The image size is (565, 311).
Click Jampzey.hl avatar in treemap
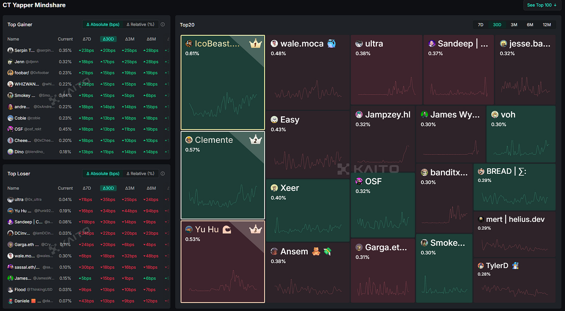click(359, 115)
